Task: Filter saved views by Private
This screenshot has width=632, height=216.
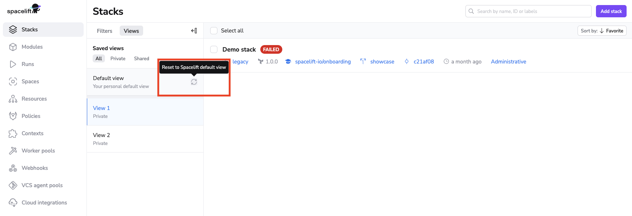Action: [x=118, y=58]
